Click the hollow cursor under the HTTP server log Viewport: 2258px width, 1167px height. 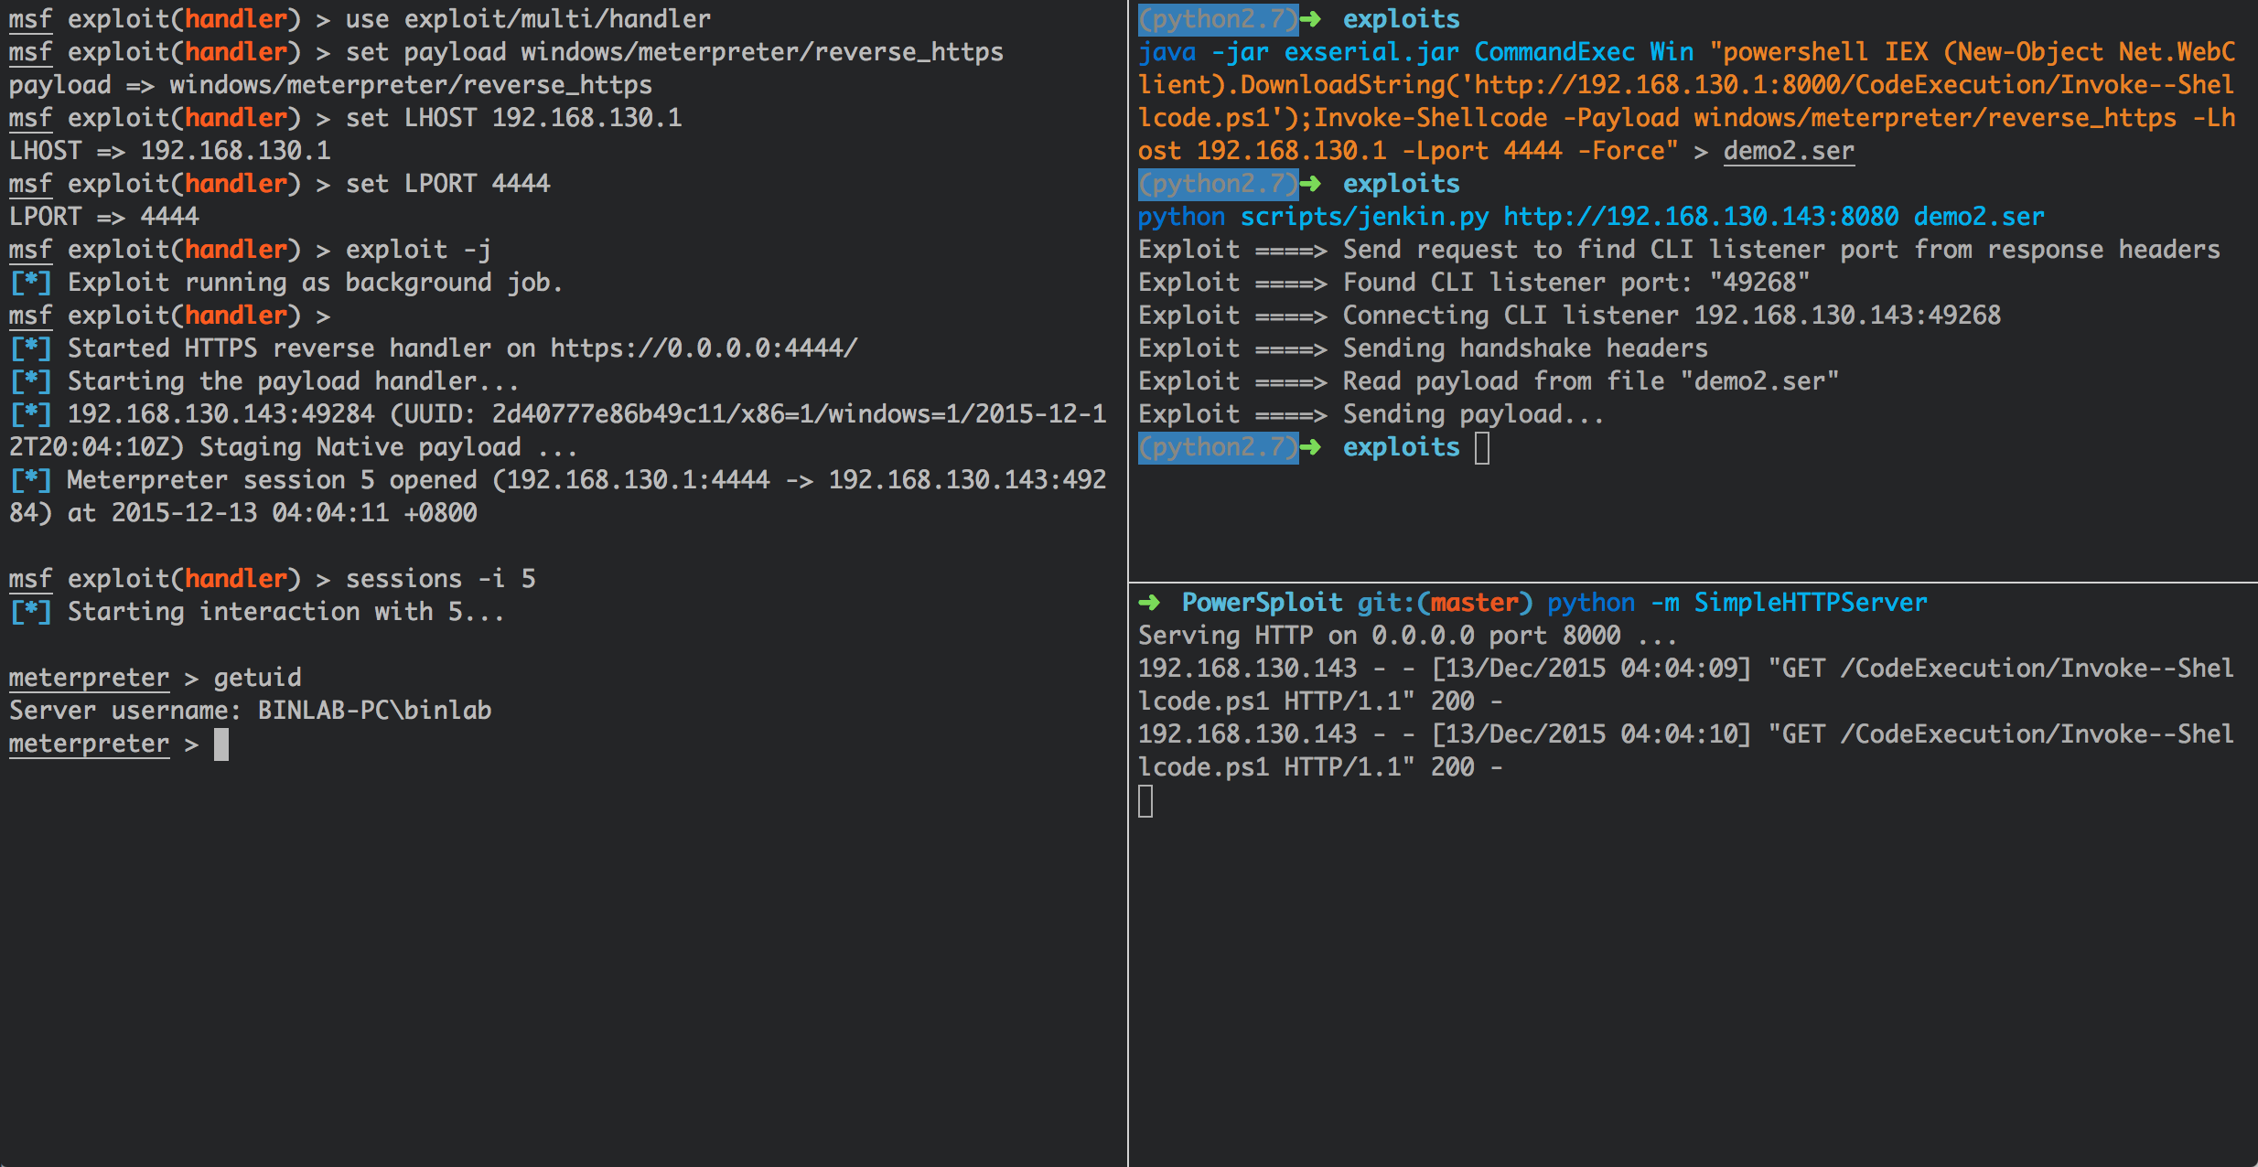(1145, 802)
